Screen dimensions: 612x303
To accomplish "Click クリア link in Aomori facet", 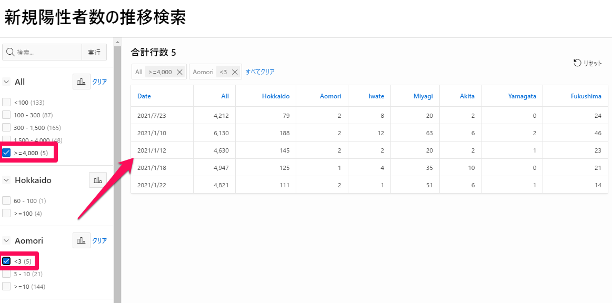I will pos(99,240).
